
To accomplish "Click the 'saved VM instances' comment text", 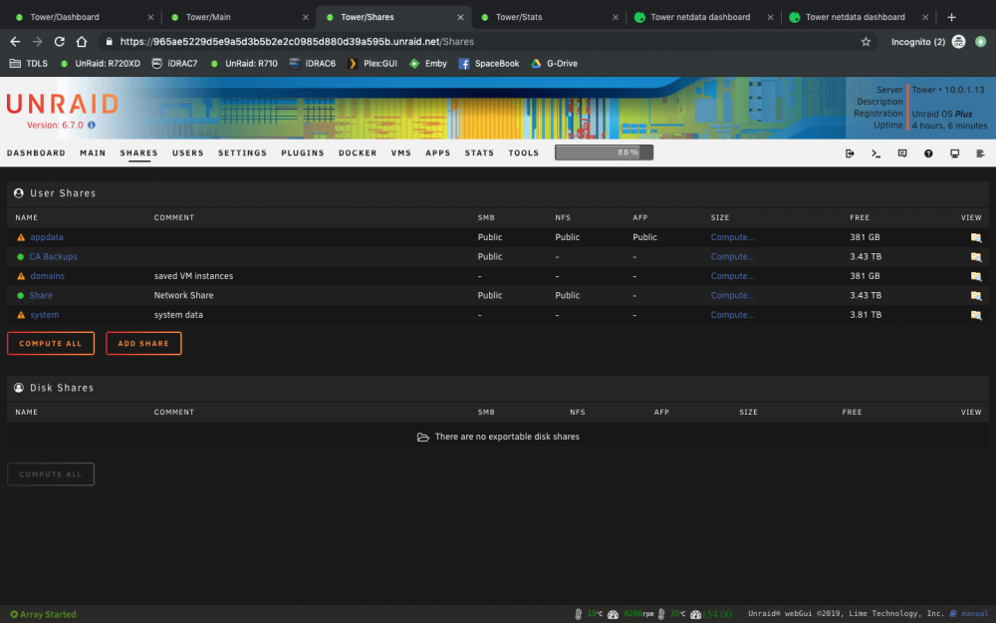I will point(194,276).
